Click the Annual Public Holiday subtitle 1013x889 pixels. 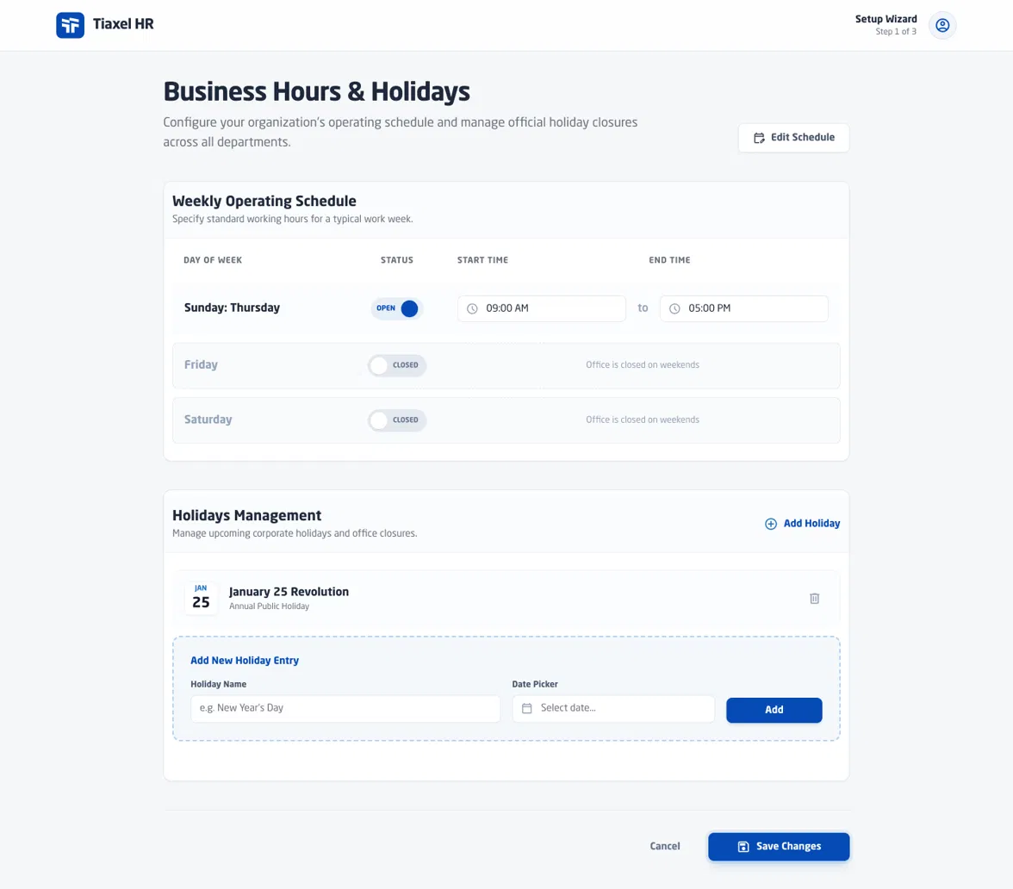click(x=269, y=606)
